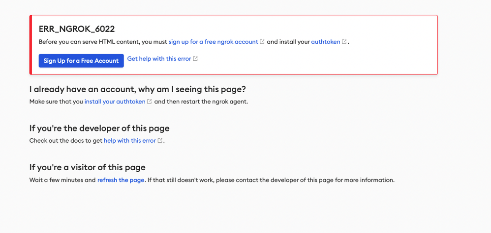Follow the 'authtoken' link in the error box

(x=326, y=42)
